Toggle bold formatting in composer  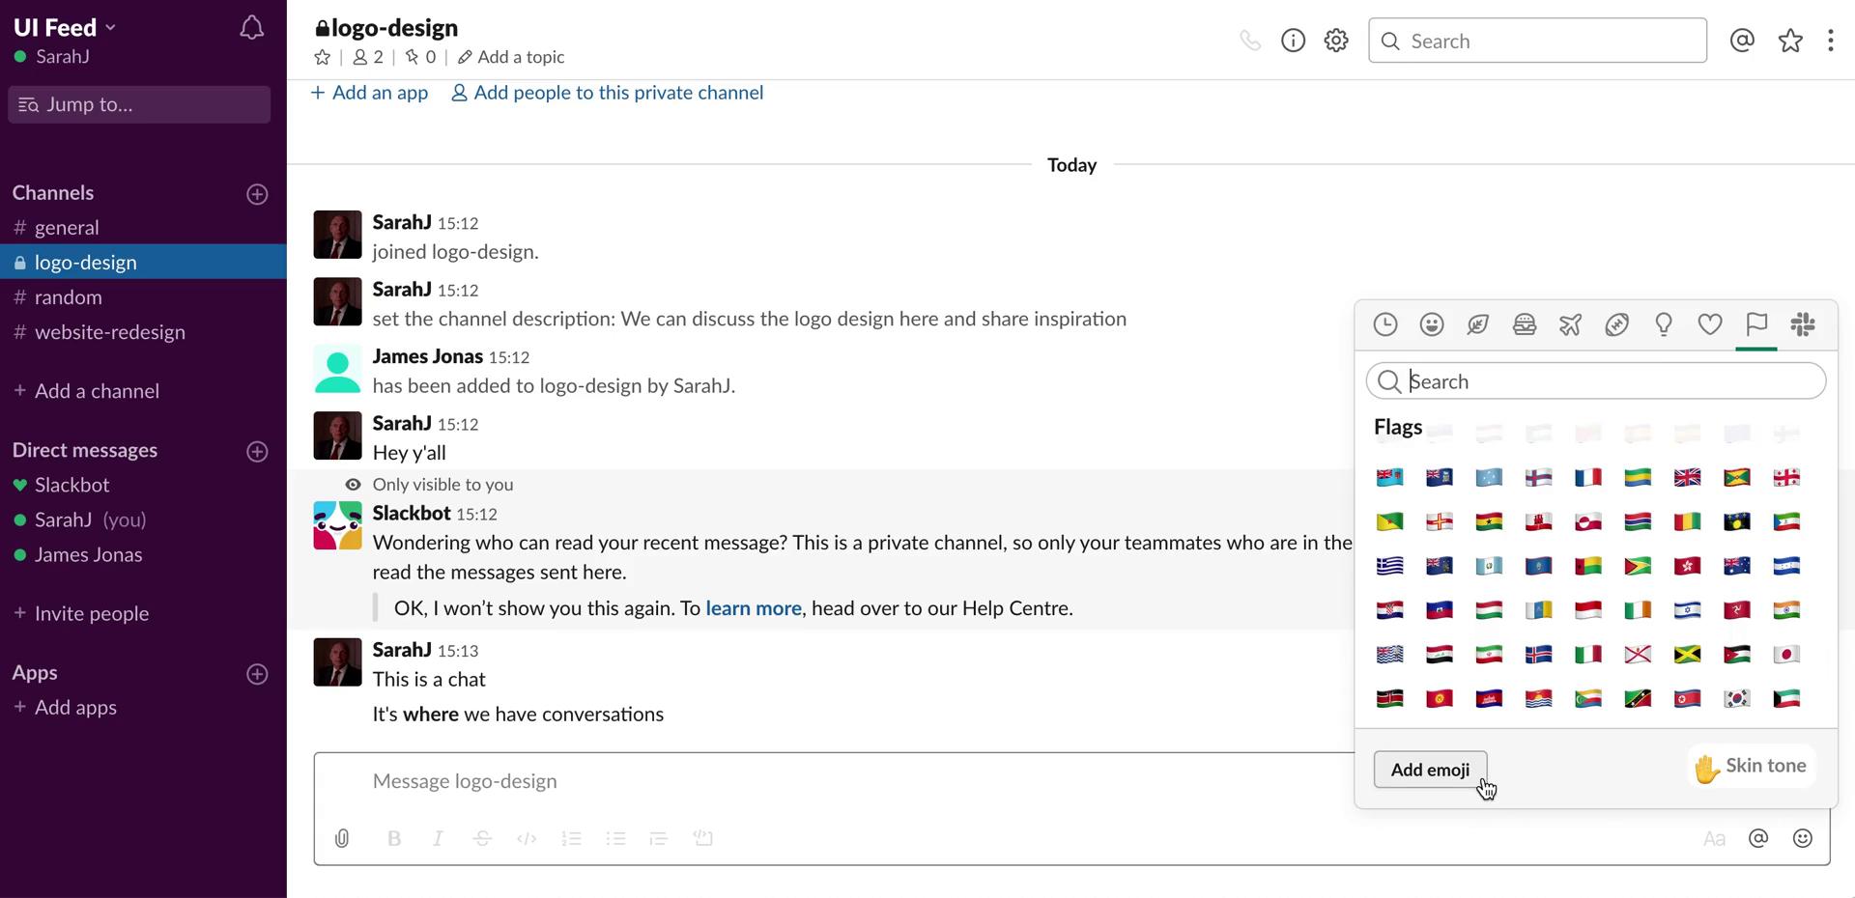[x=394, y=838]
